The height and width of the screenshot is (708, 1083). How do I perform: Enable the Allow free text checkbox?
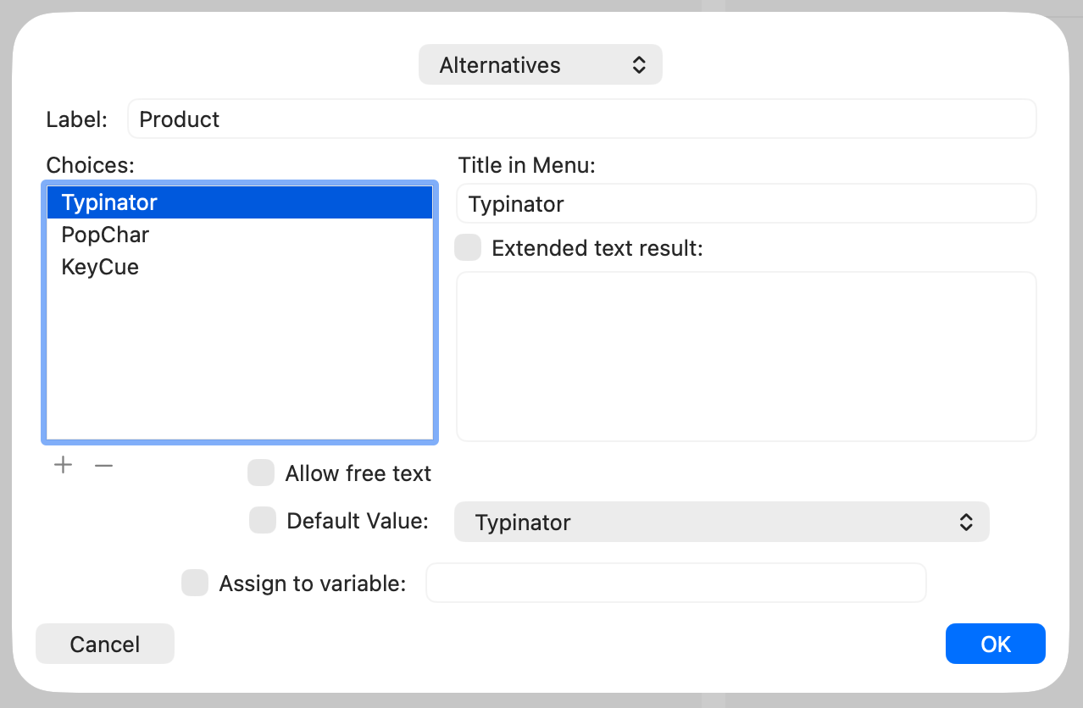click(x=261, y=473)
